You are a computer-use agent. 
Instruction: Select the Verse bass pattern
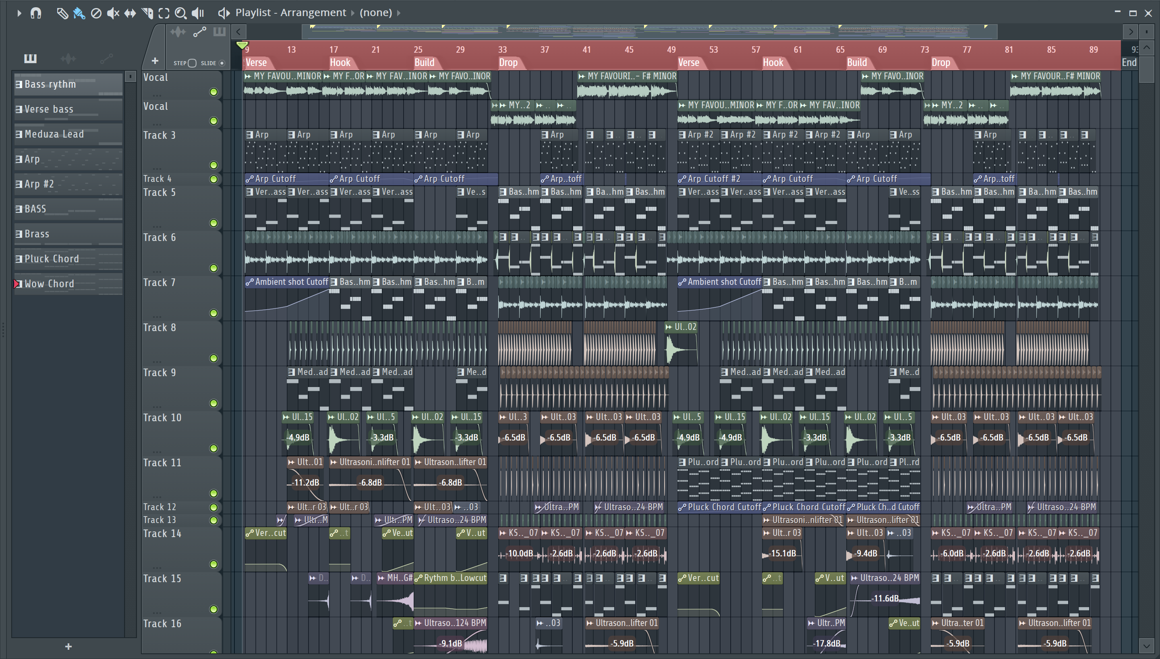68,109
